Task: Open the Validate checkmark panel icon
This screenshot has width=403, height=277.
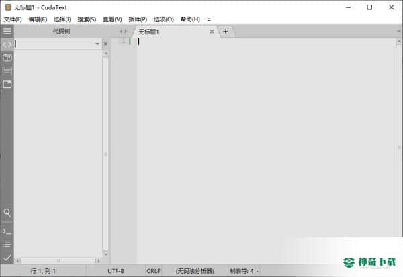Action: point(7,258)
